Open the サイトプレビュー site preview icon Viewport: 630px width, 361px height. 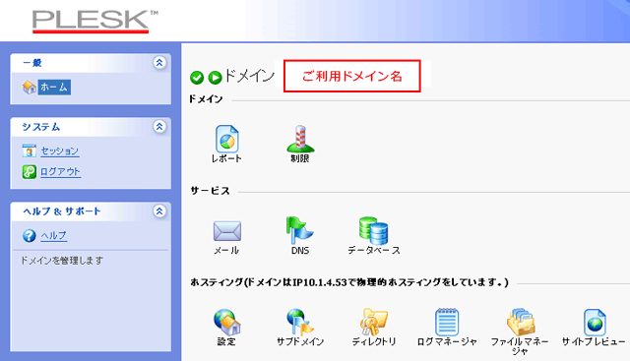tap(595, 322)
